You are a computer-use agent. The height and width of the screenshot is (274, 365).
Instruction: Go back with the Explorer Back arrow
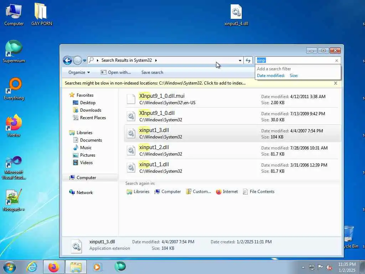coord(67,61)
